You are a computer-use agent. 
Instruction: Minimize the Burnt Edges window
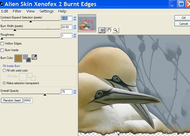[x=173, y=4]
